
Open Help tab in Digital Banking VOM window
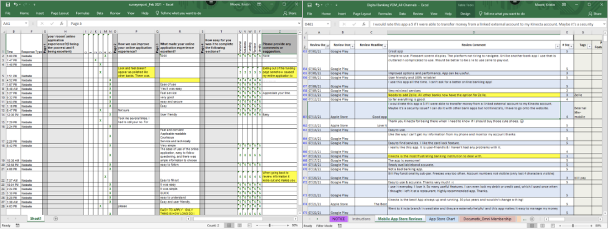[448, 13]
